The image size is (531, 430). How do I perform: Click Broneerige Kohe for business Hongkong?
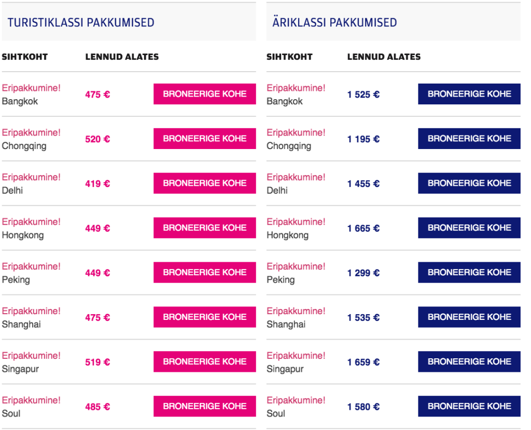coord(469,228)
